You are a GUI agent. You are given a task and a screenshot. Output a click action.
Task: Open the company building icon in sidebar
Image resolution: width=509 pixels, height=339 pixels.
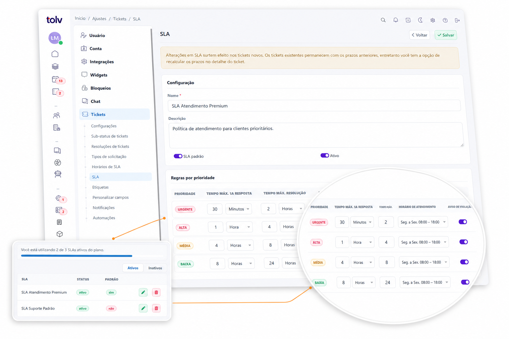point(57,127)
